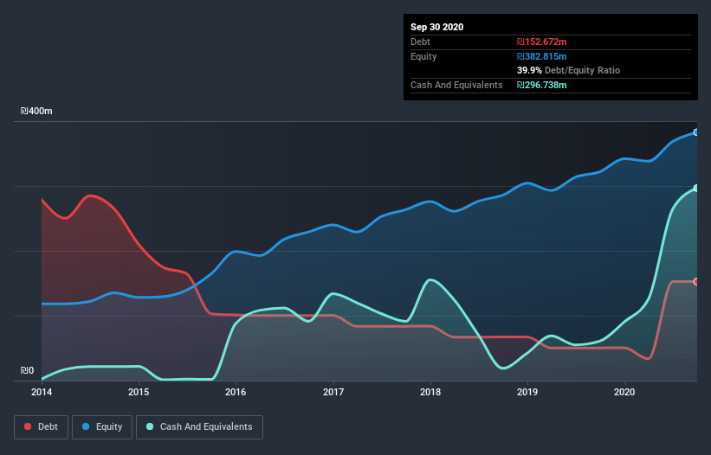Click the 39.9% Debt/Equity Ratio text

pos(569,71)
